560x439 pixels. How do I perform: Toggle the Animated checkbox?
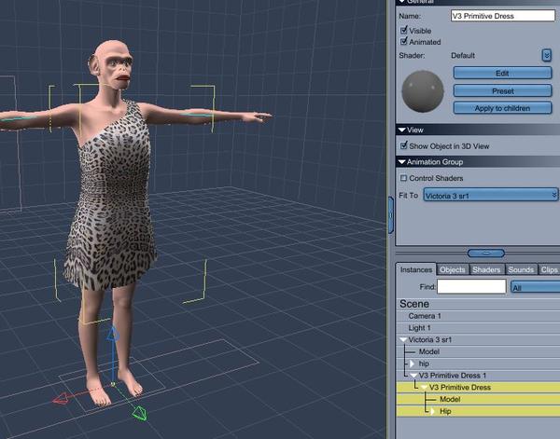pyautogui.click(x=404, y=41)
